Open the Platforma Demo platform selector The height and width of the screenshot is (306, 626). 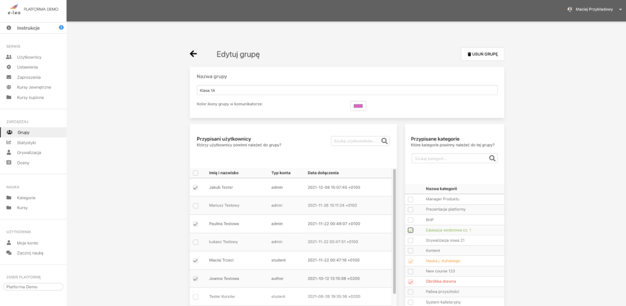pyautogui.click(x=33, y=286)
